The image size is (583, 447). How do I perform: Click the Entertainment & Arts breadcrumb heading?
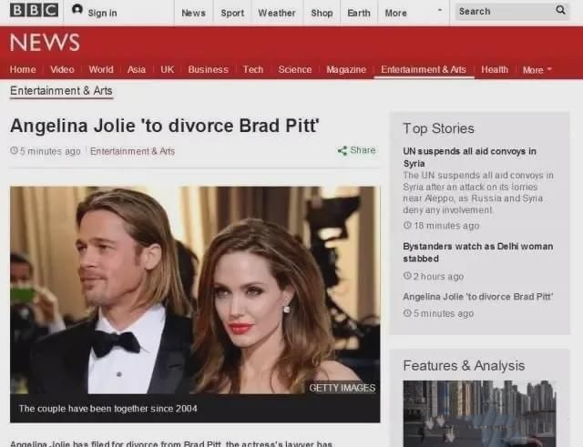pyautogui.click(x=61, y=91)
